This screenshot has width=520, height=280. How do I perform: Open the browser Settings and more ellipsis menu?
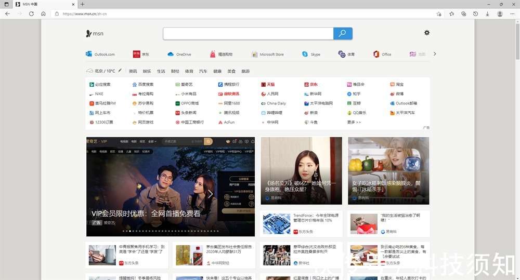512,14
